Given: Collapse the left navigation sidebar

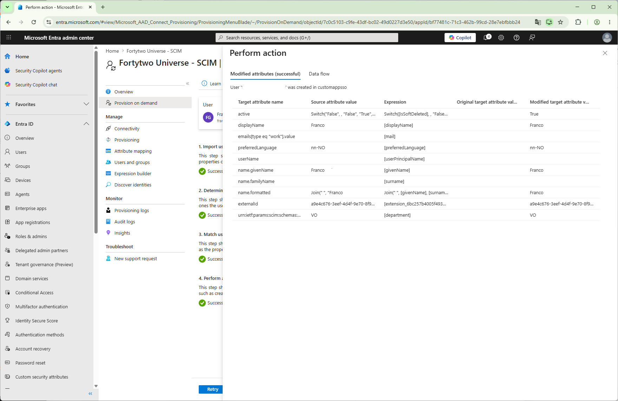Looking at the screenshot, I should tap(90, 394).
